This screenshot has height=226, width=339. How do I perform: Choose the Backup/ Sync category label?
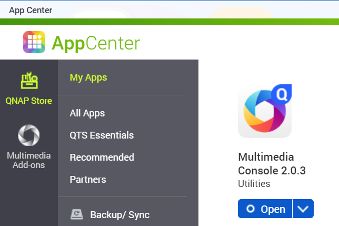point(119,214)
